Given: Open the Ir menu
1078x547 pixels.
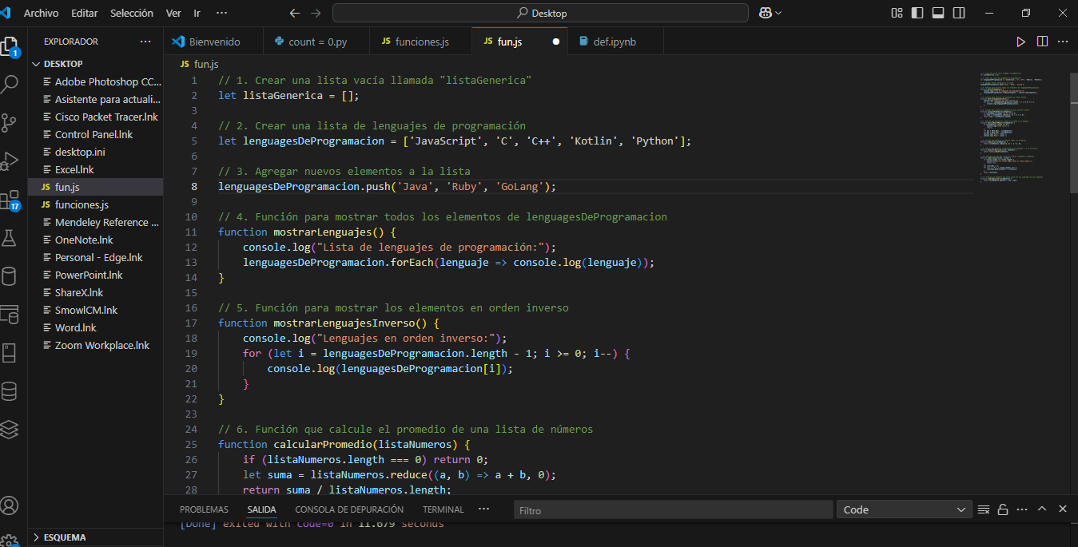Looking at the screenshot, I should 197,13.
